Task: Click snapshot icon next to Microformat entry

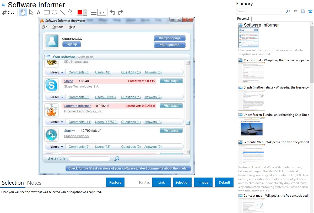Action: coord(240,60)
